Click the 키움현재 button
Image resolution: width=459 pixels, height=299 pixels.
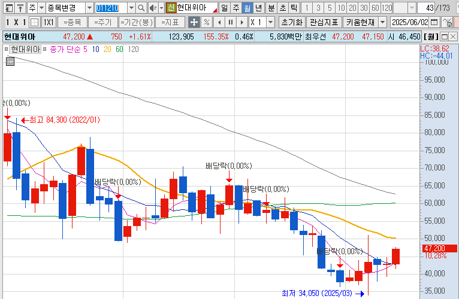point(360,22)
